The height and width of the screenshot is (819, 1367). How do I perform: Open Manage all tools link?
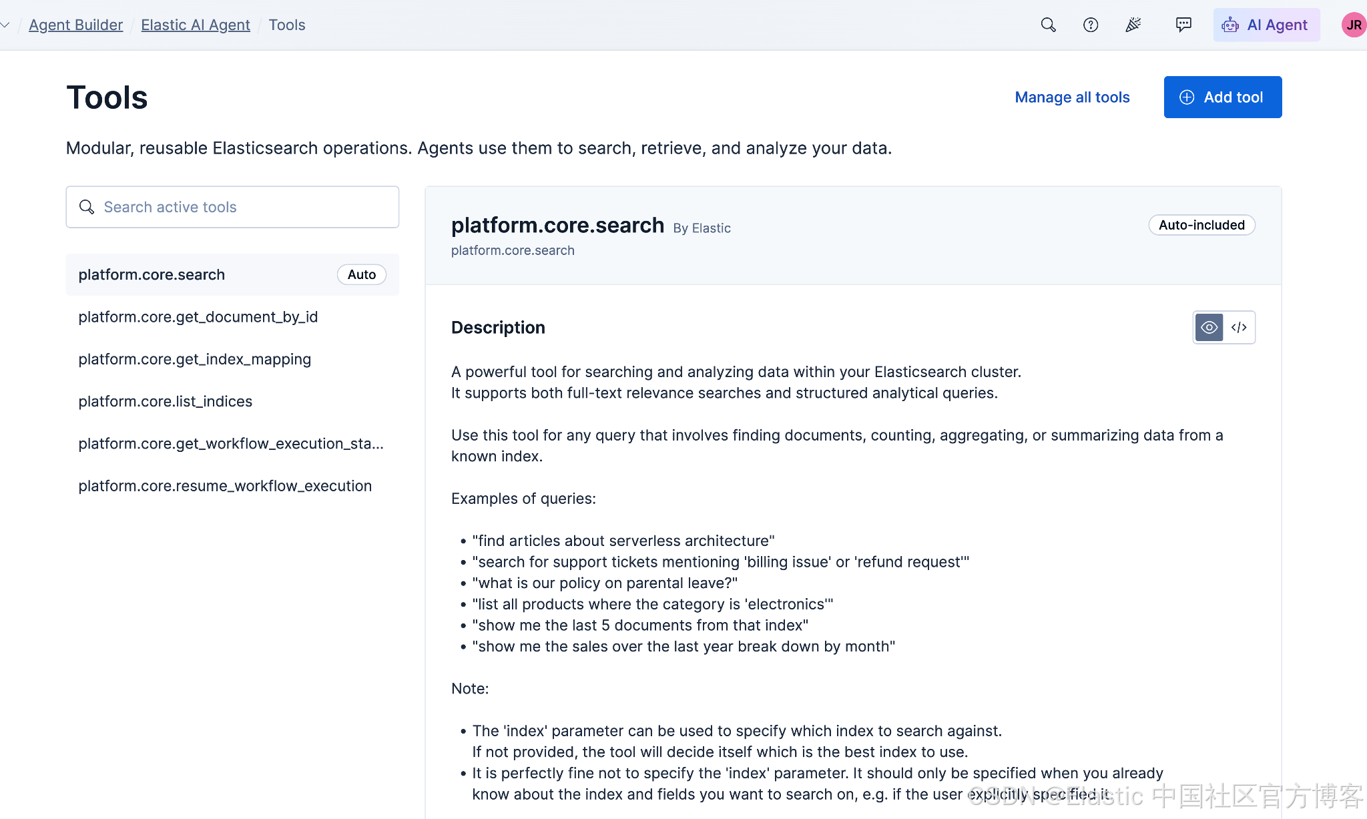tap(1072, 97)
